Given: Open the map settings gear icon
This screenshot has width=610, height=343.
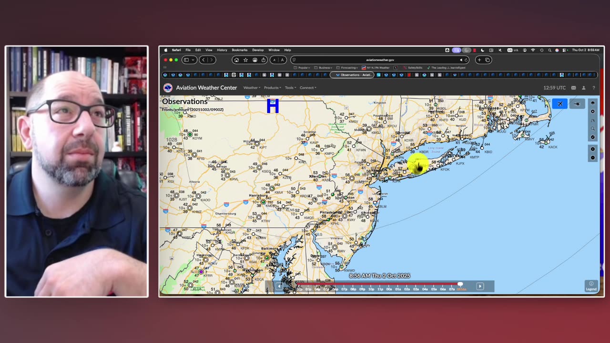Looking at the screenshot, I should 593,111.
